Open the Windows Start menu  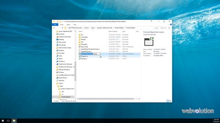3,121
